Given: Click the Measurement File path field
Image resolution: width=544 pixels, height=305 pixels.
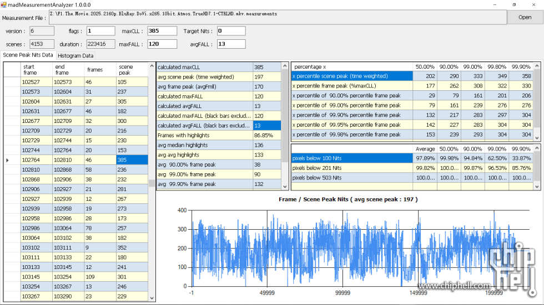Looking at the screenshot, I should click(x=278, y=17).
